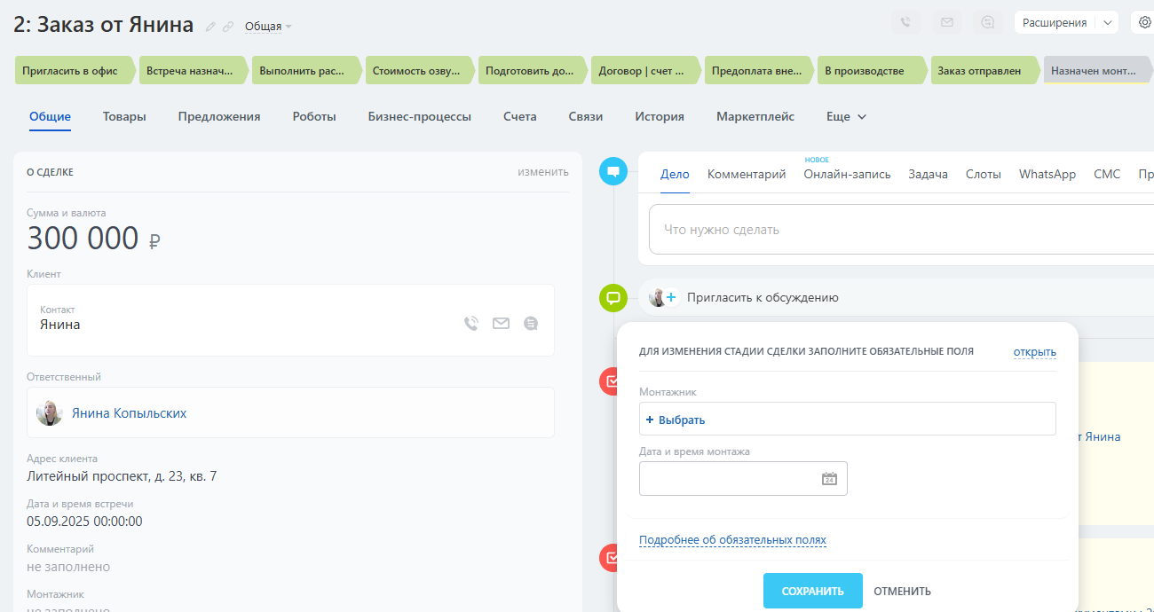This screenshot has width=1154, height=612.
Task: Click the email envelope icon in header
Action: point(946,23)
